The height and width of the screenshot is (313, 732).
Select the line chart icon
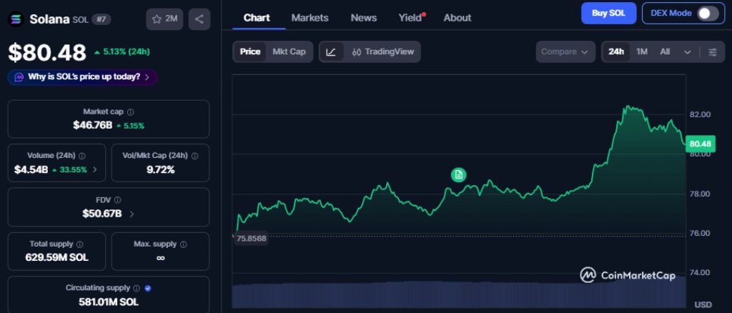331,51
